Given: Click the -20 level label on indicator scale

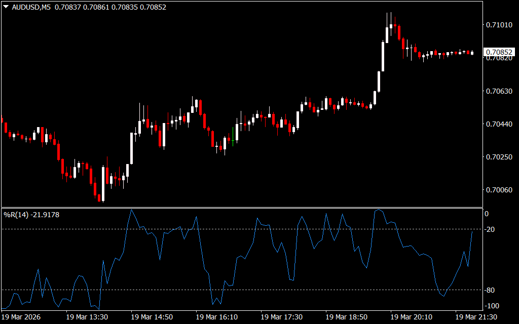Looking at the screenshot, I should [491, 229].
